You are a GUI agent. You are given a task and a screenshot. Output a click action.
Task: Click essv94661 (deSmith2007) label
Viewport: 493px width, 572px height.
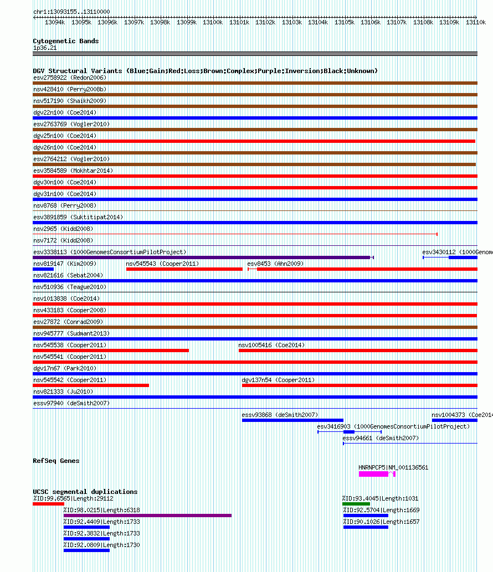pos(381,439)
